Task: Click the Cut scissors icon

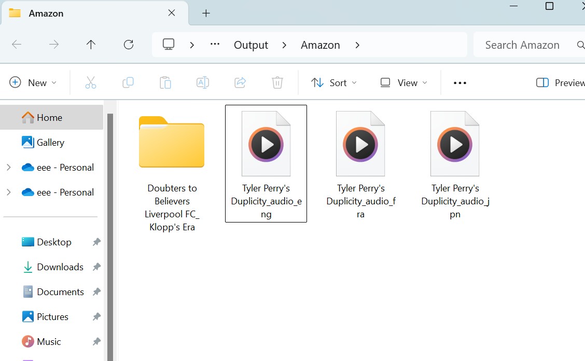Action: [x=91, y=82]
